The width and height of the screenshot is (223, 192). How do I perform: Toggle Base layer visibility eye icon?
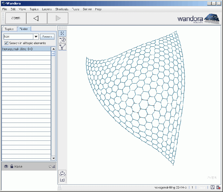6,167
